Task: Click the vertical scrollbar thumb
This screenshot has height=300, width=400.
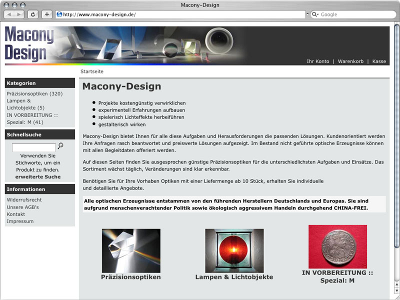Action: [x=396, y=135]
